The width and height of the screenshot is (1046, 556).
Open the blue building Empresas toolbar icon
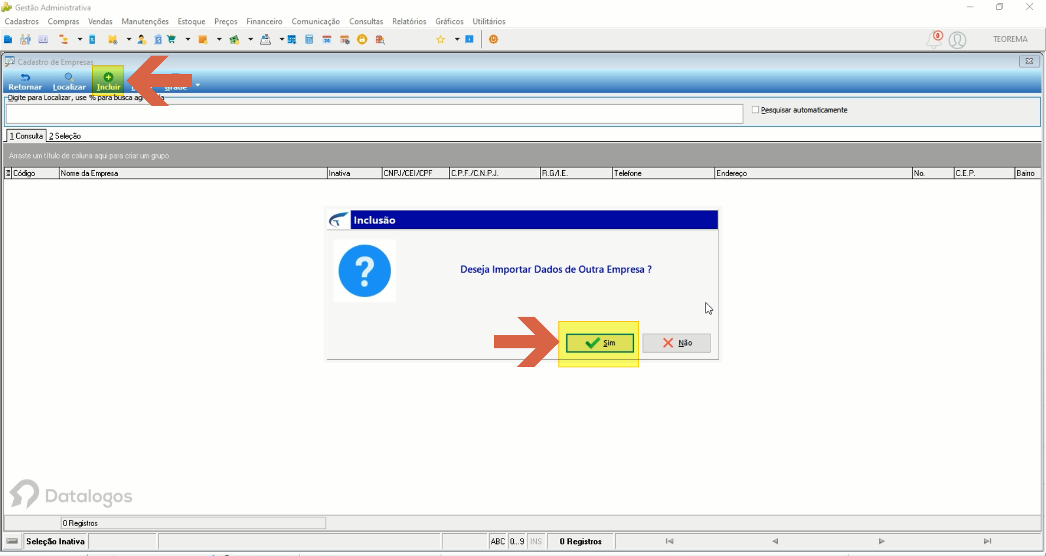(8, 39)
